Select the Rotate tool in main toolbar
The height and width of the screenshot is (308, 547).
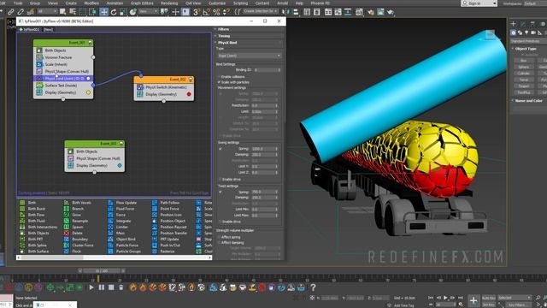click(x=114, y=12)
